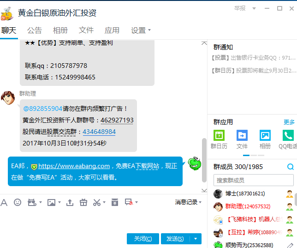
Task: Switch to the 相册 tab
Action: click(60, 30)
